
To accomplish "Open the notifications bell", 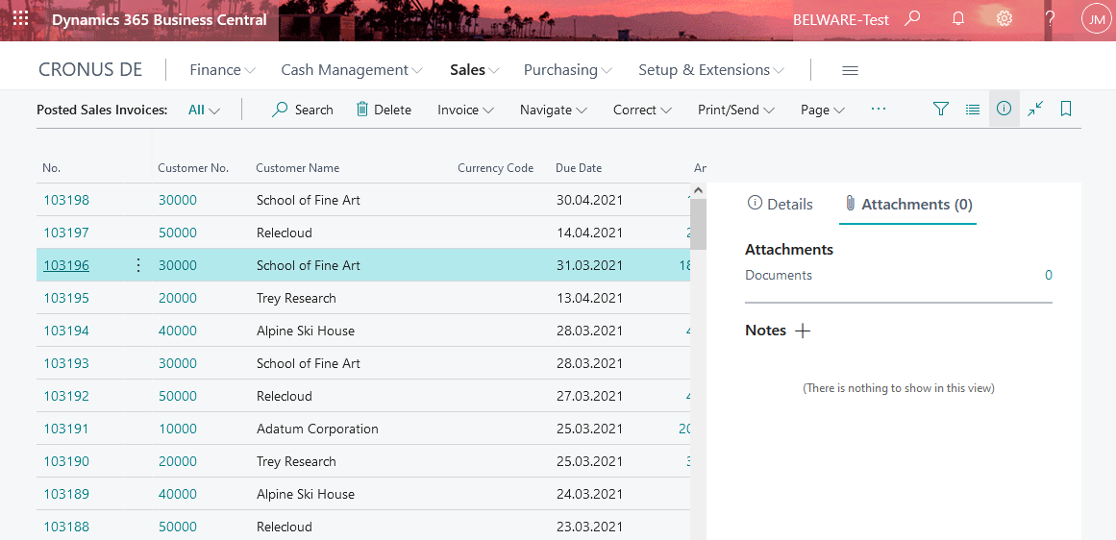I will pyautogui.click(x=958, y=19).
